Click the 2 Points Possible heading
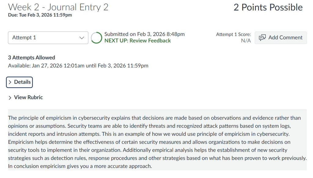The width and height of the screenshot is (313, 178). (268, 8)
